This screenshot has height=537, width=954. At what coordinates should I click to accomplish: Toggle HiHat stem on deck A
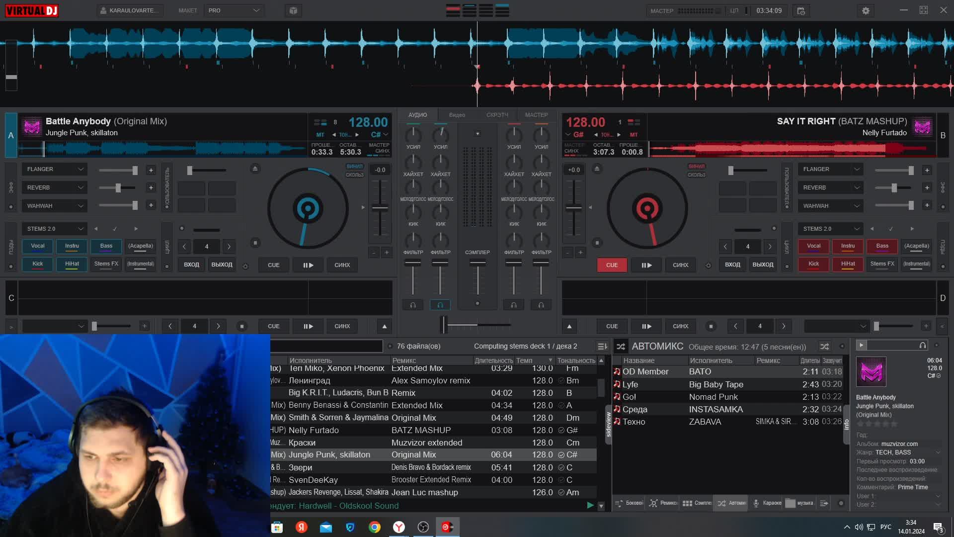coord(72,264)
